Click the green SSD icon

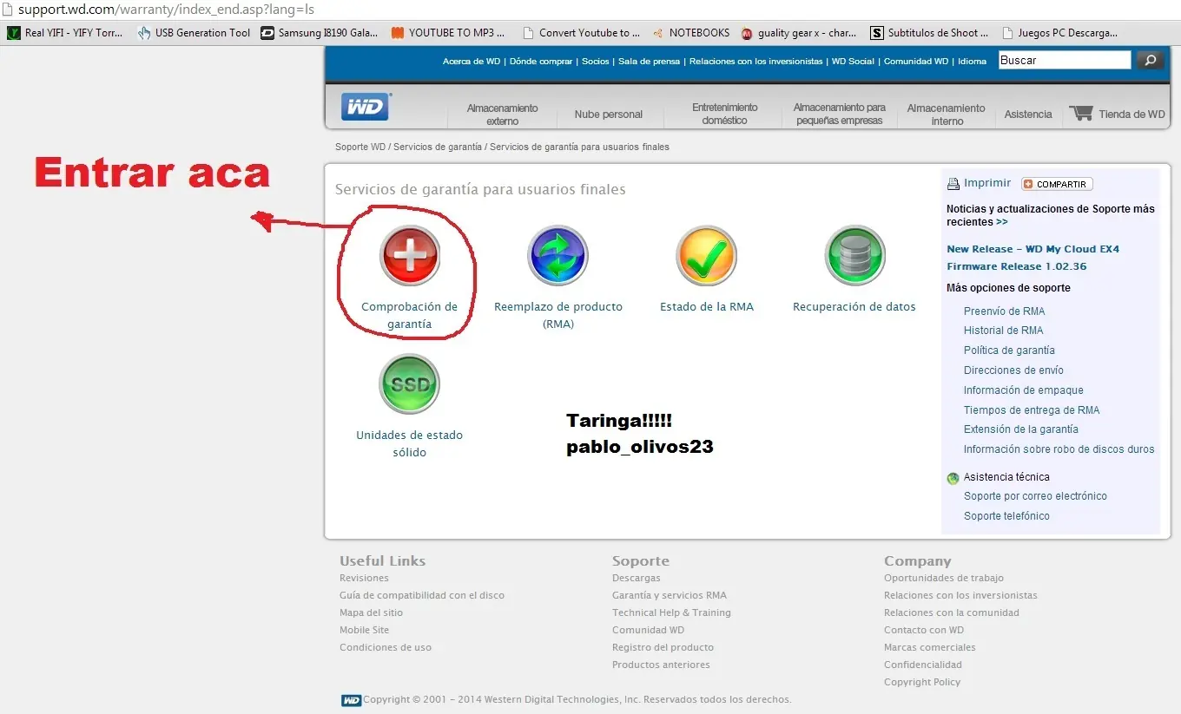point(410,384)
